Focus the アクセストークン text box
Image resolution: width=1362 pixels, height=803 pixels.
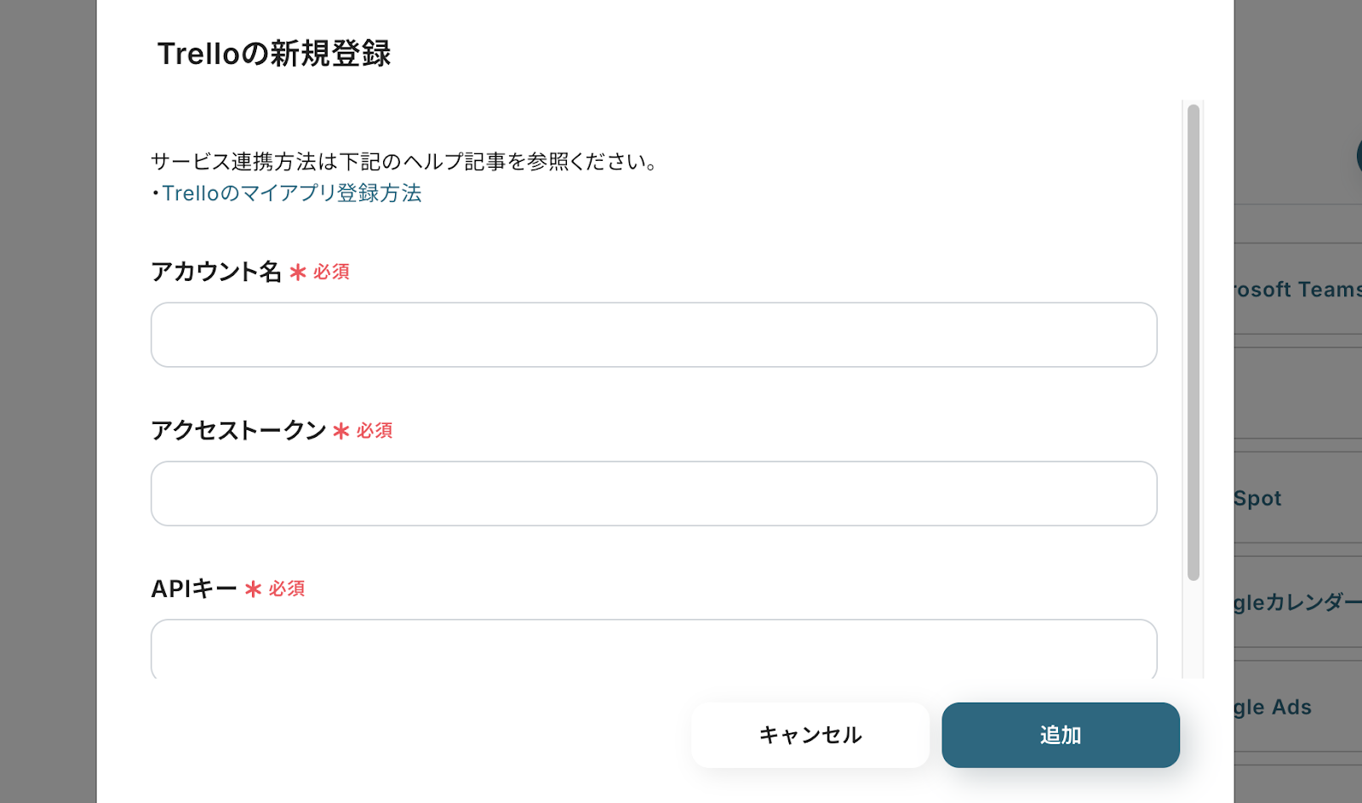tap(653, 494)
